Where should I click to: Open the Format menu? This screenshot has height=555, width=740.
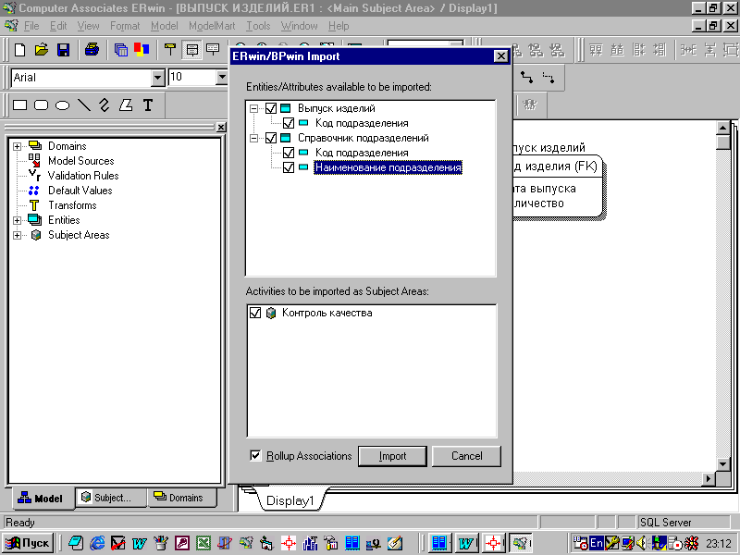tap(125, 26)
